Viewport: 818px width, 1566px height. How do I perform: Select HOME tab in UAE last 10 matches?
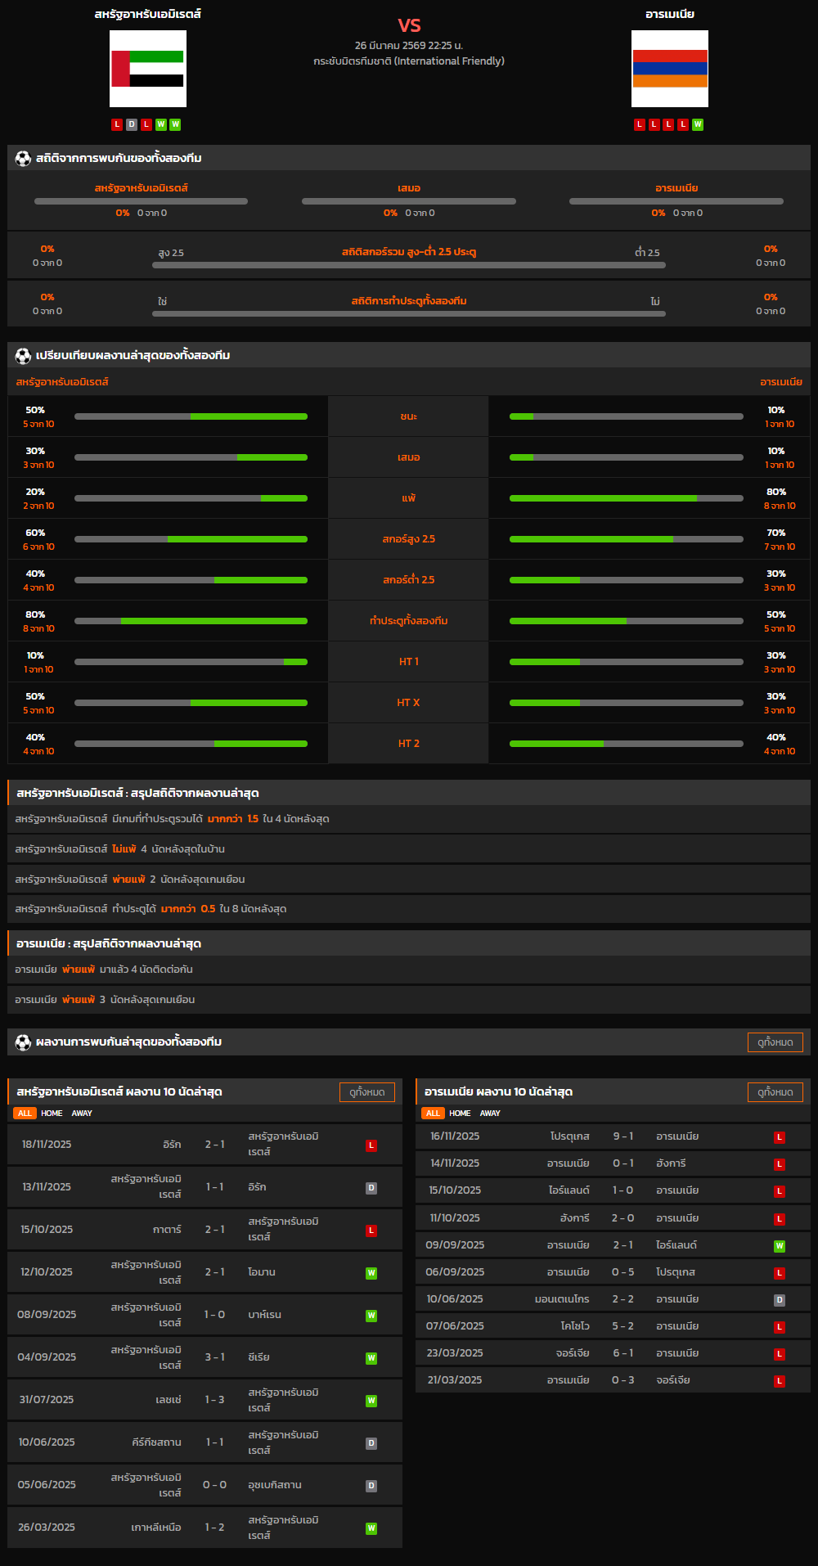point(52,1114)
